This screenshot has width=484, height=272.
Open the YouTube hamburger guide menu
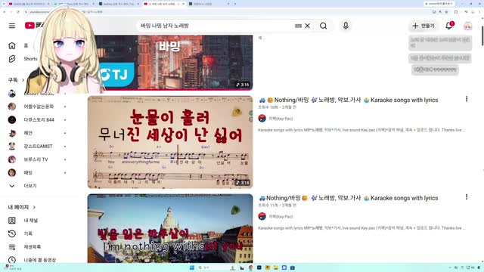12,26
